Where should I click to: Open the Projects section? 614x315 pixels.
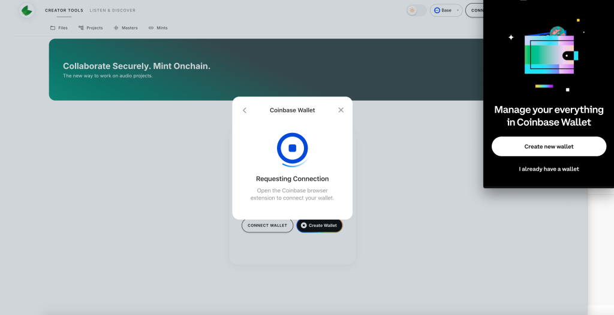pyautogui.click(x=91, y=28)
